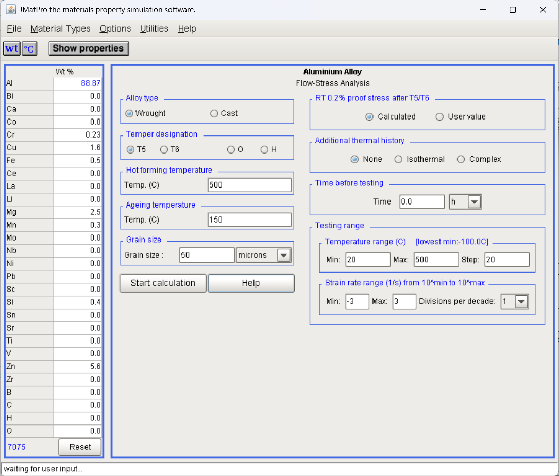Click the temperature Step field
Screen dimensions: 559x476
pyautogui.click(x=507, y=260)
